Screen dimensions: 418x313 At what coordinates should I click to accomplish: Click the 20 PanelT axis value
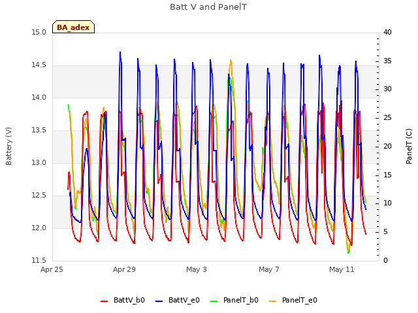(x=387, y=146)
